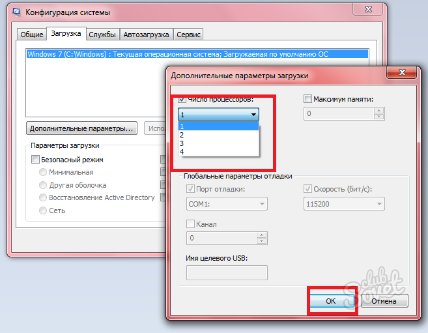
Task: Switch to the Автозагрузка tab
Action: click(x=146, y=35)
